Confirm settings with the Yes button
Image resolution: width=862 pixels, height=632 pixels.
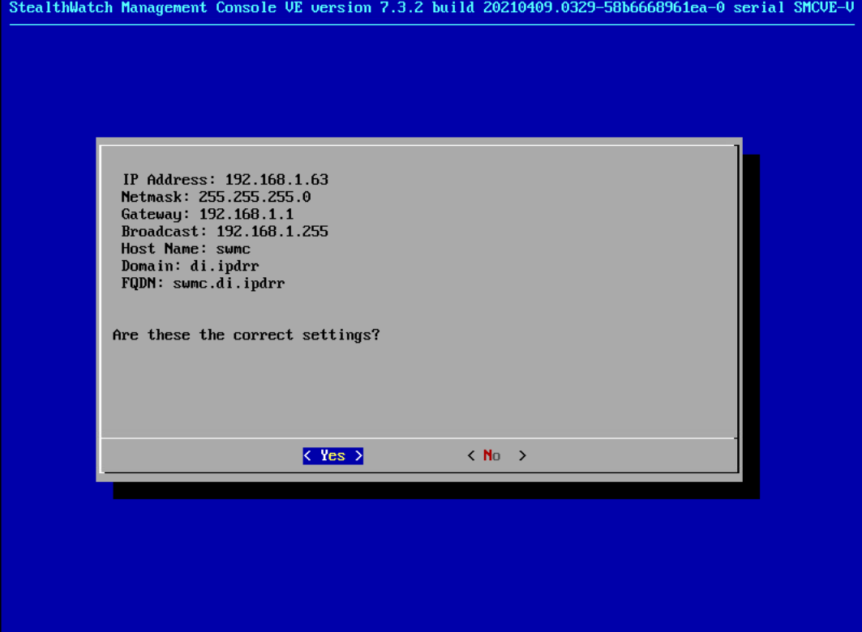pyautogui.click(x=332, y=455)
